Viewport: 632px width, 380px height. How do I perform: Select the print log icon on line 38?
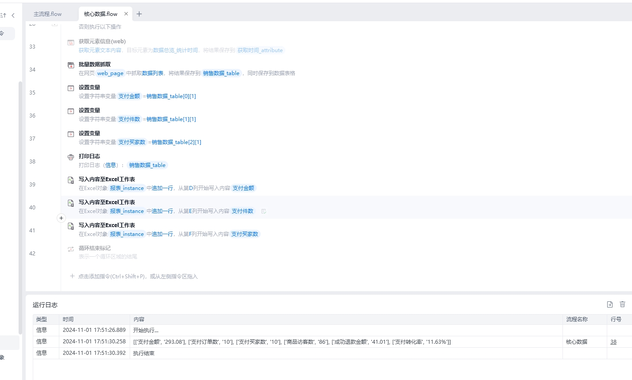pos(71,157)
